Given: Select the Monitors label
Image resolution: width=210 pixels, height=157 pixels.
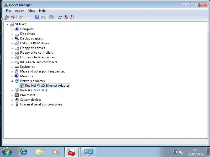Looking at the screenshot, I should pos(27,76).
